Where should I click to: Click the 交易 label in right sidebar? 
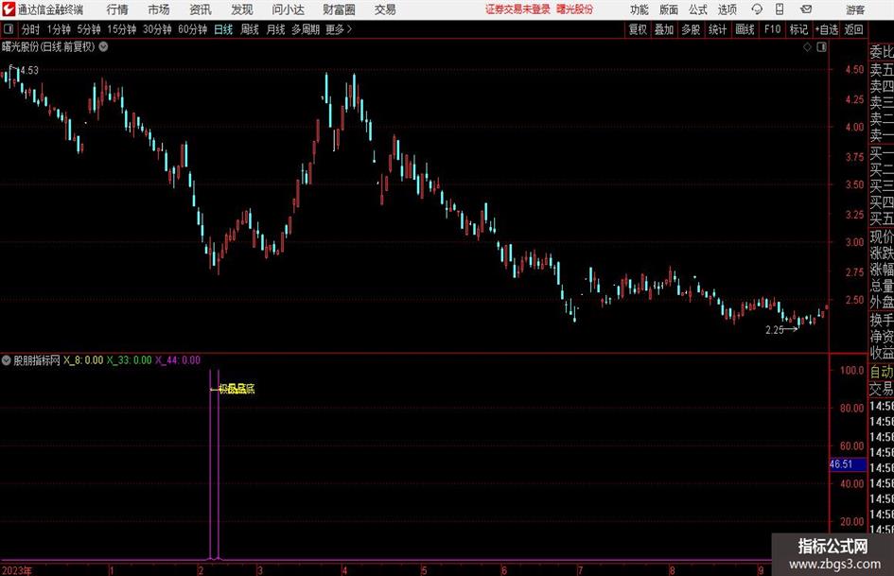pyautogui.click(x=881, y=389)
